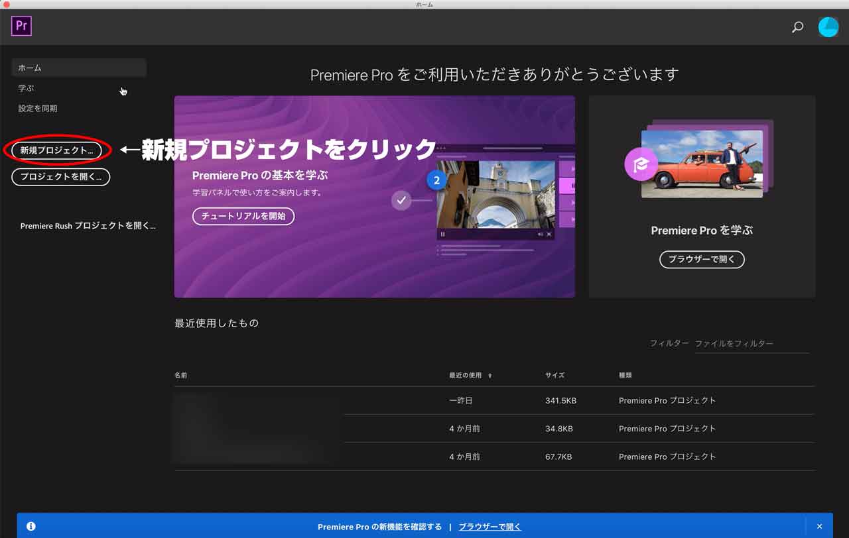Click the 最近使用したもの heading
The image size is (849, 538).
216,323
